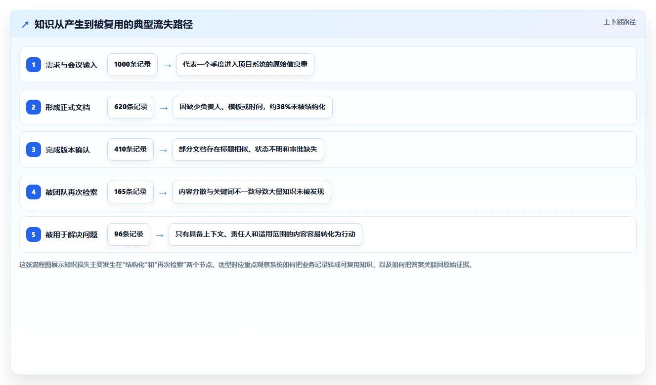
Task: Click the 96条记录 count pill
Action: (129, 234)
